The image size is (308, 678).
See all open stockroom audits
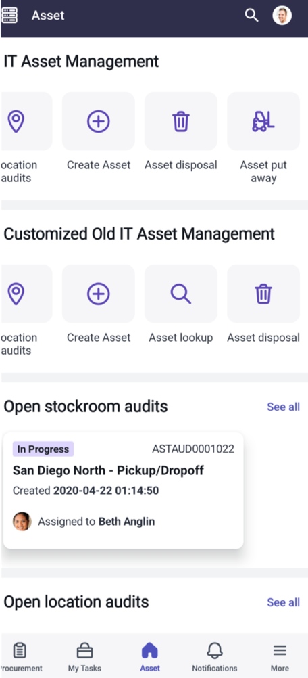(283, 407)
